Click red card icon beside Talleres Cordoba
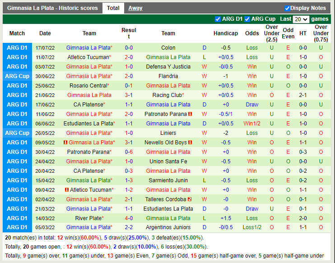 190,199
